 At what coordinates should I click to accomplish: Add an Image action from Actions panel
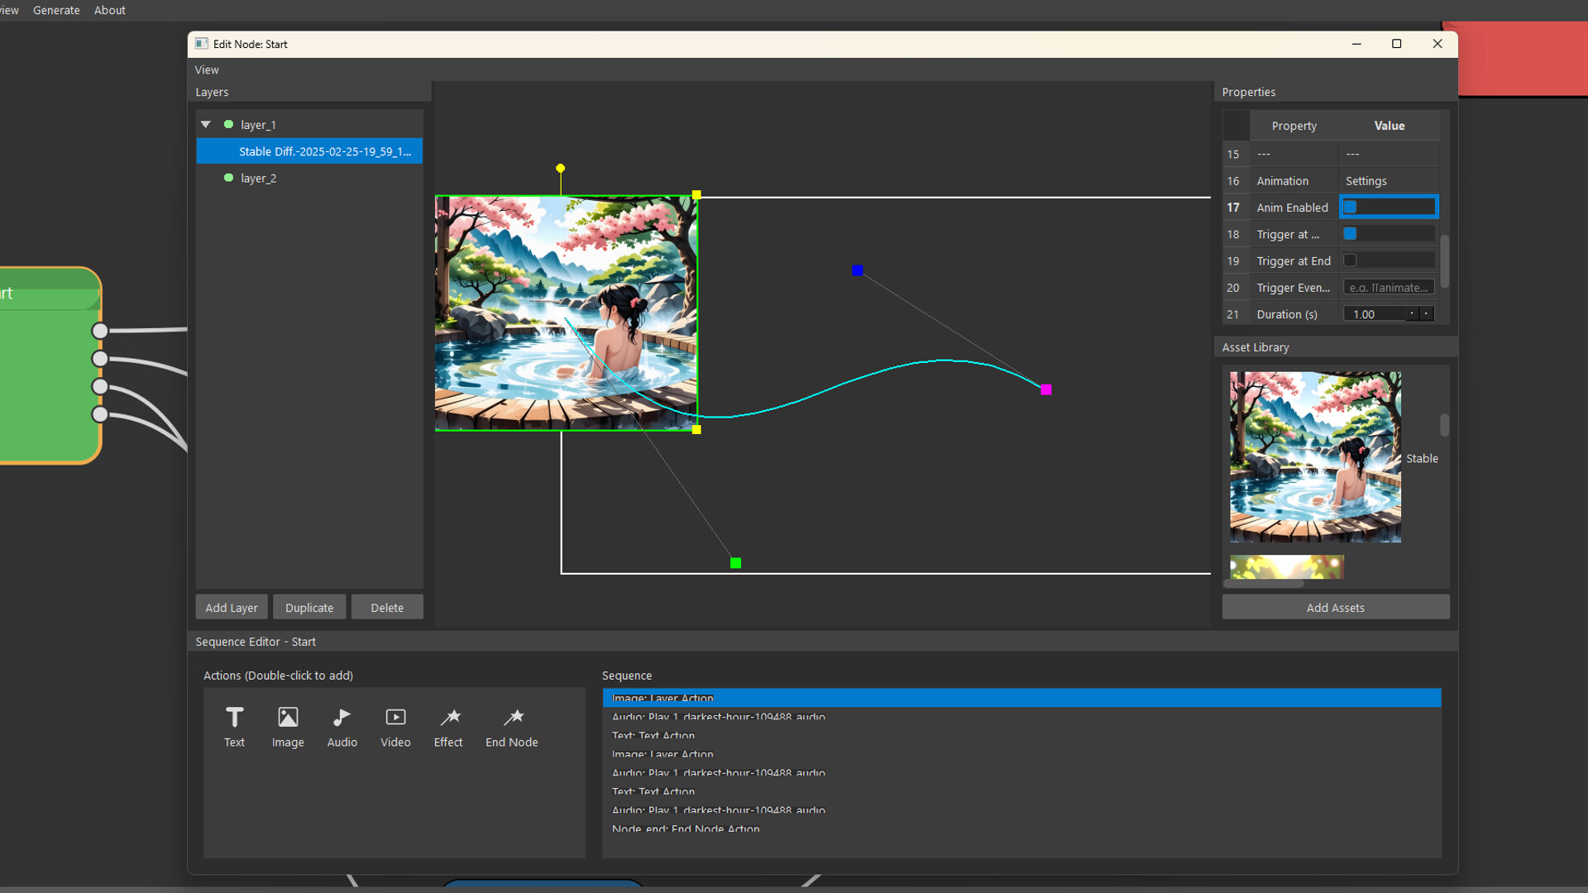coord(288,727)
